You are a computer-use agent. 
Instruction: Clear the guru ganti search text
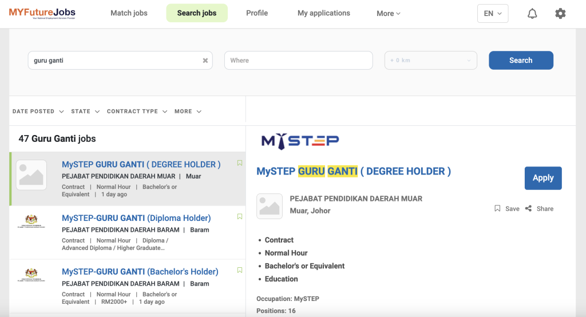[x=205, y=61]
